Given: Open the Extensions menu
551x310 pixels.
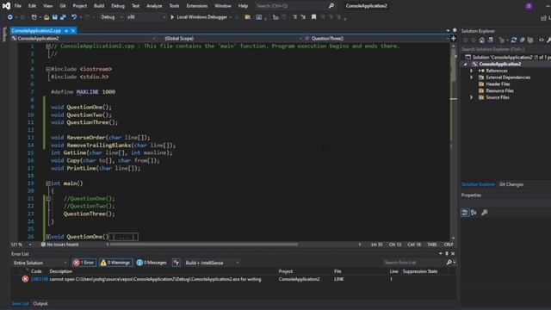Looking at the screenshot, I should 197,6.
